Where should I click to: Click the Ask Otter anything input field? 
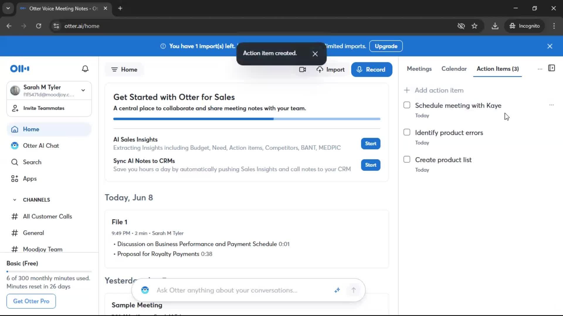227,290
